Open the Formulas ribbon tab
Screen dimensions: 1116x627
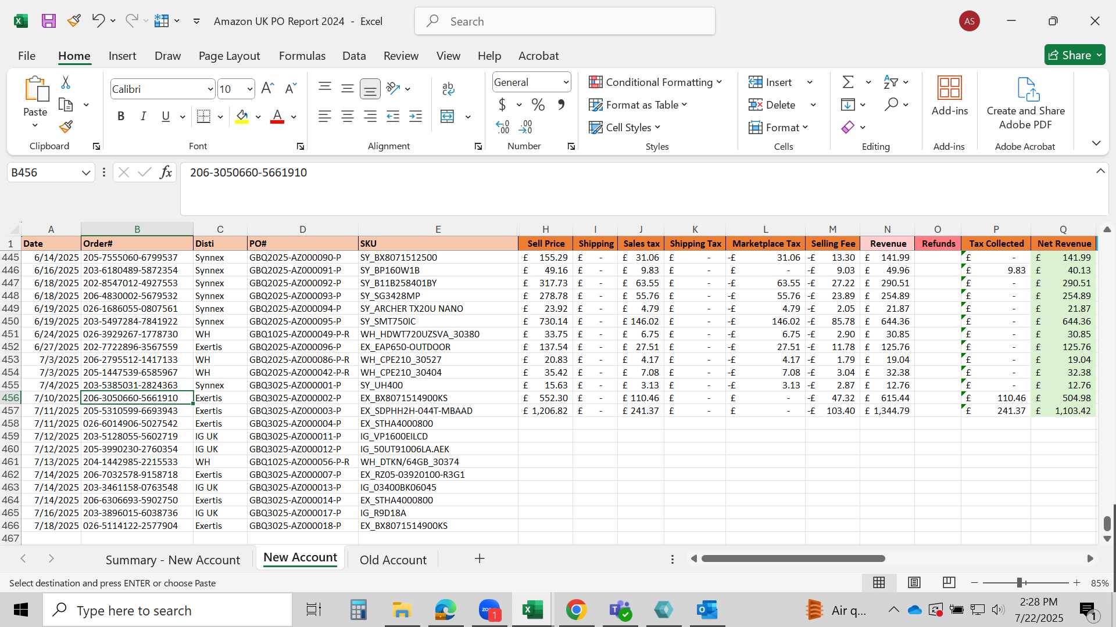coord(302,56)
